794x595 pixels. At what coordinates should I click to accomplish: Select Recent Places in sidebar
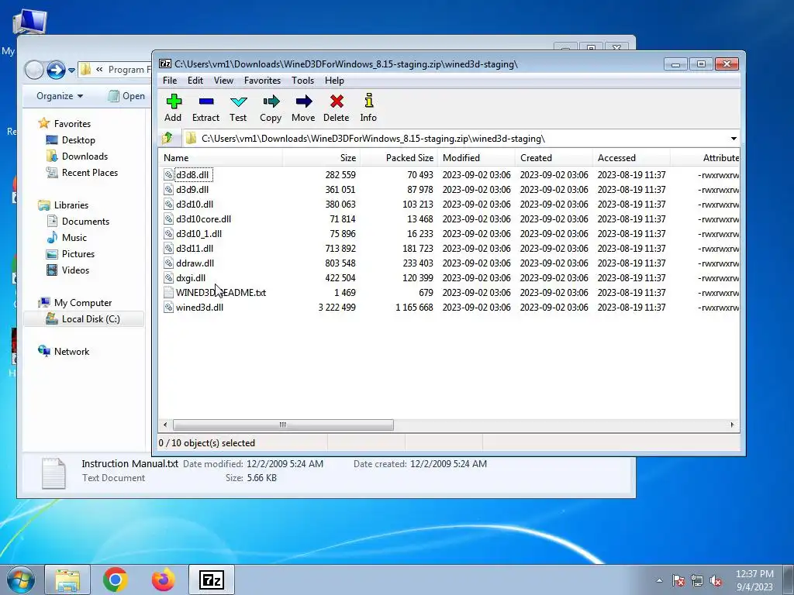tap(82, 173)
